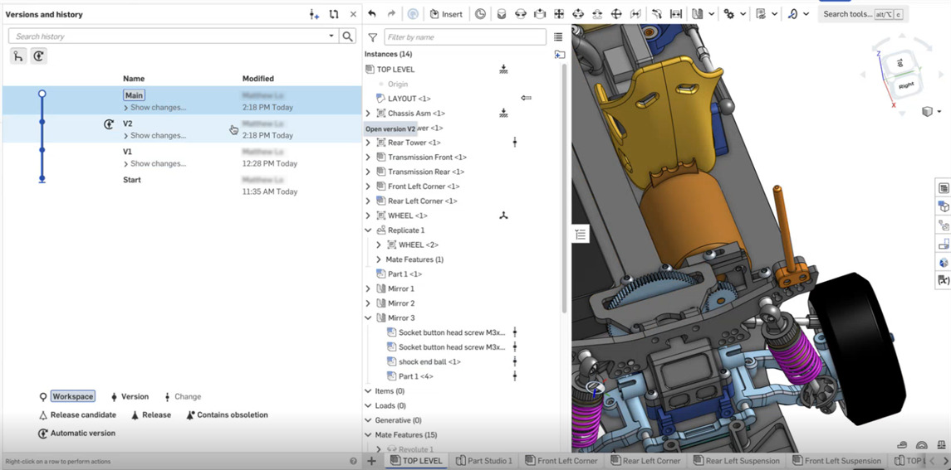This screenshot has width=951, height=470.
Task: Click the Insert parts and assemblies button
Action: click(x=446, y=14)
